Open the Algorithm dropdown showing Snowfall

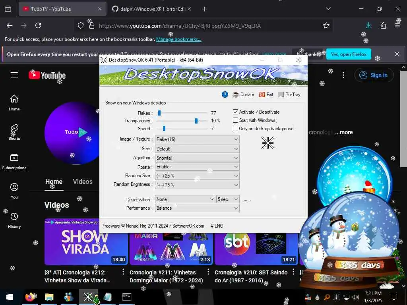point(197,158)
